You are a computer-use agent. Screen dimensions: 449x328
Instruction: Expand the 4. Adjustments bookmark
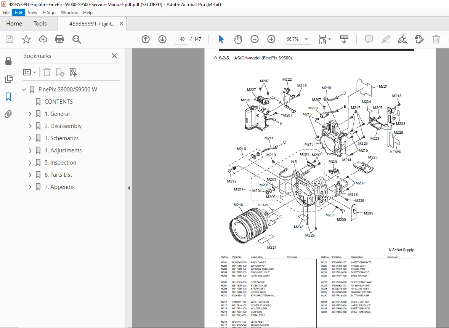pyautogui.click(x=30, y=150)
